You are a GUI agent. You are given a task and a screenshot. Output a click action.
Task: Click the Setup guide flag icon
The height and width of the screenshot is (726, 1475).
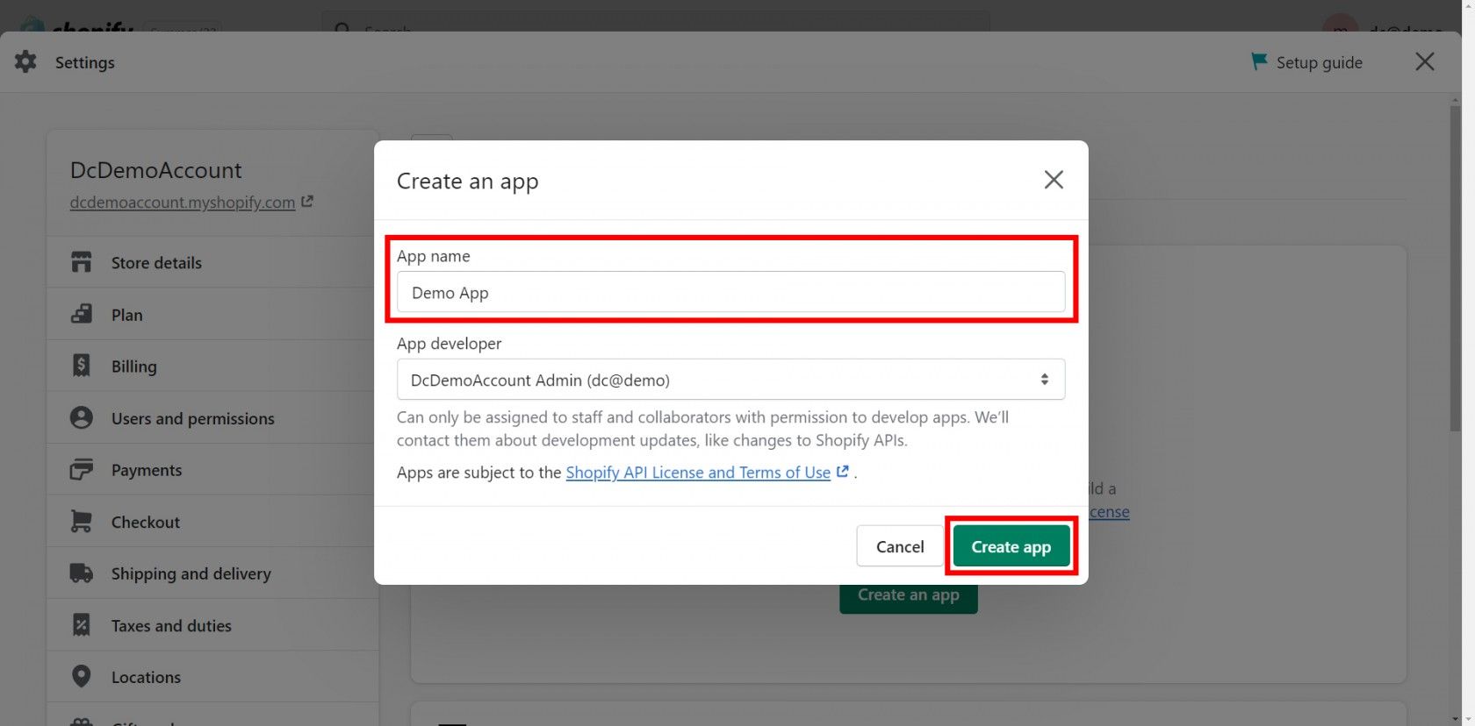coord(1259,61)
